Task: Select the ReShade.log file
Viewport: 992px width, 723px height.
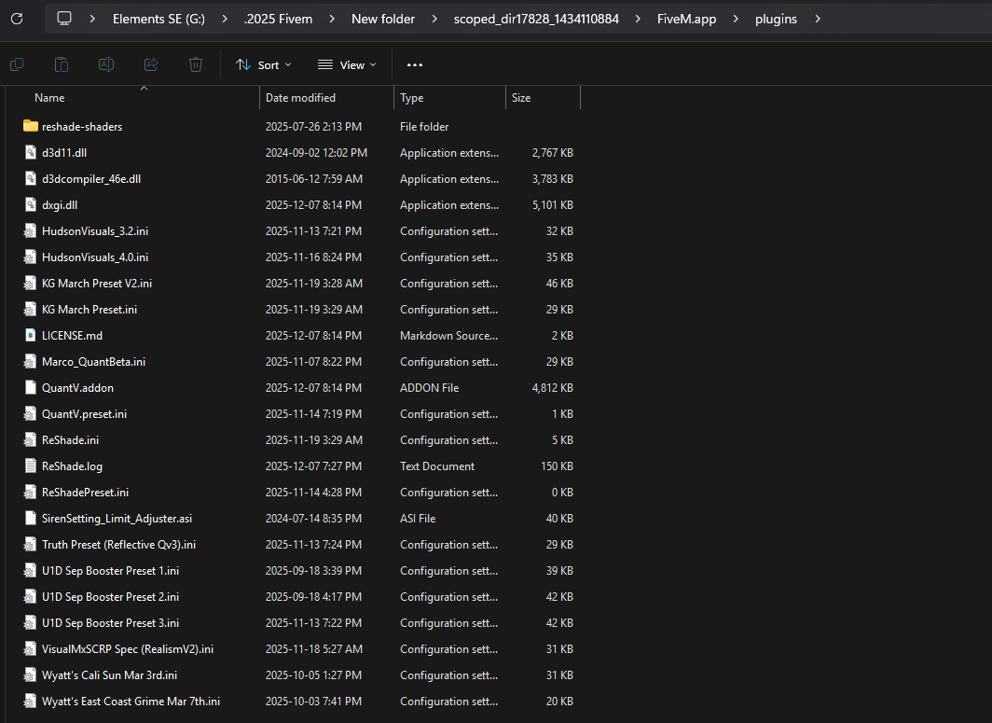Action: tap(72, 466)
